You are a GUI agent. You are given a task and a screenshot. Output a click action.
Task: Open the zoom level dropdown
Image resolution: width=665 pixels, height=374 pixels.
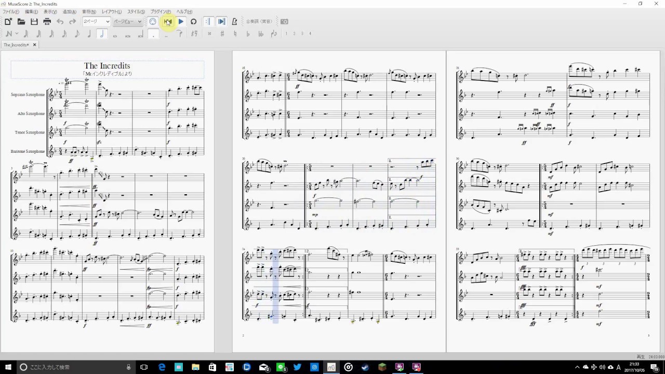[x=97, y=22]
